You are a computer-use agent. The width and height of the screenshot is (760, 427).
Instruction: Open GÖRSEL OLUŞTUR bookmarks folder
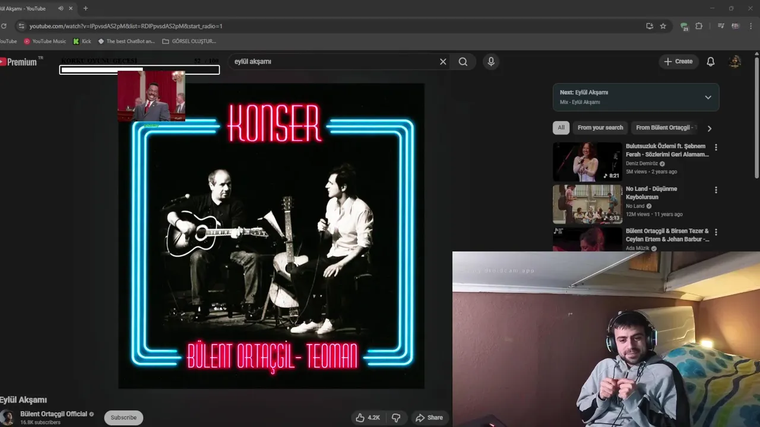(x=189, y=42)
